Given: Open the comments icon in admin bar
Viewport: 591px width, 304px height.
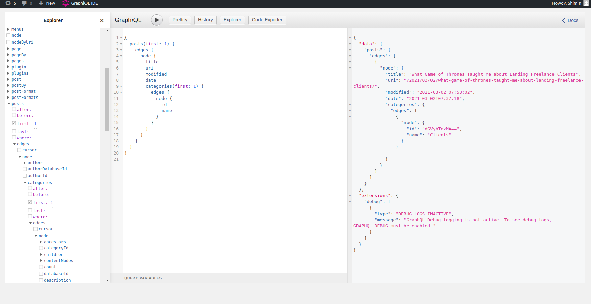Looking at the screenshot, I should (x=24, y=3).
